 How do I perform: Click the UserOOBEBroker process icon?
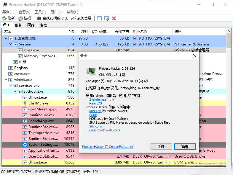25,156
